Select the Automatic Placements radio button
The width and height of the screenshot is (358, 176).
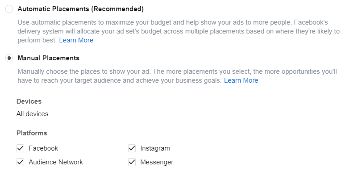pos(9,9)
